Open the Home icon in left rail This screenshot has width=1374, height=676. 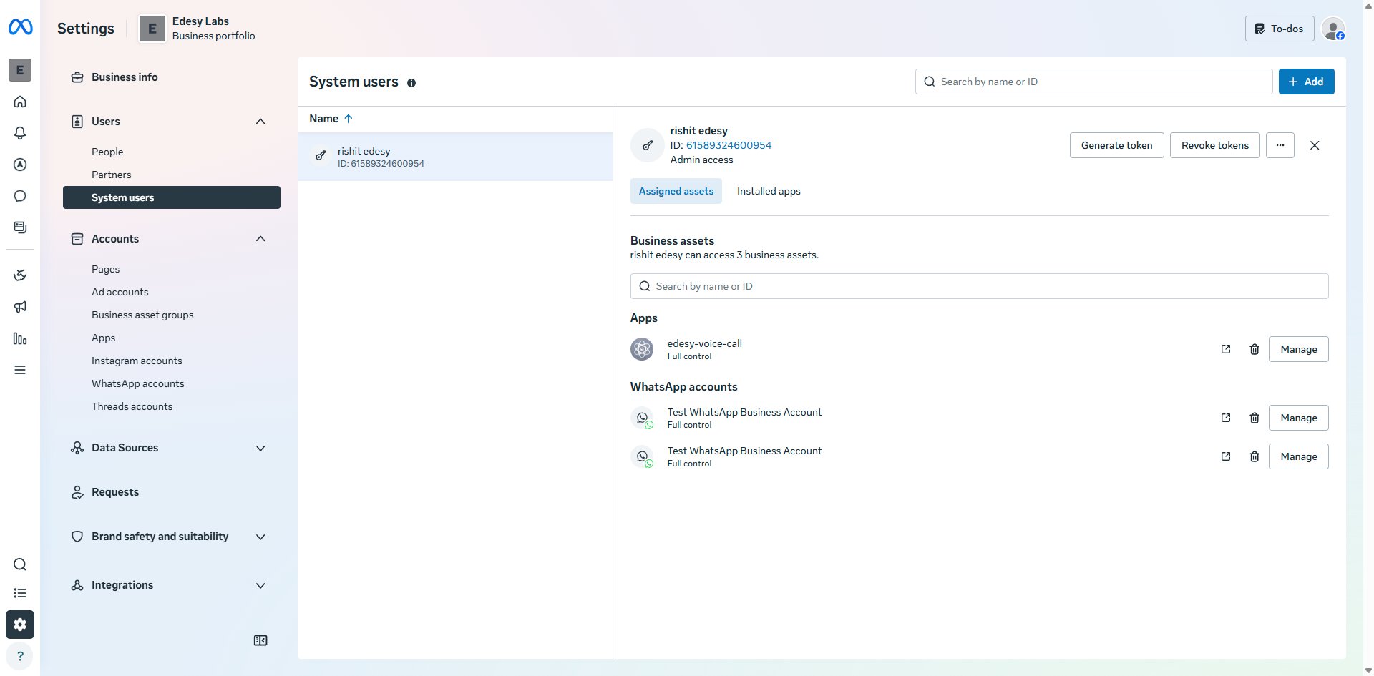[x=20, y=102]
